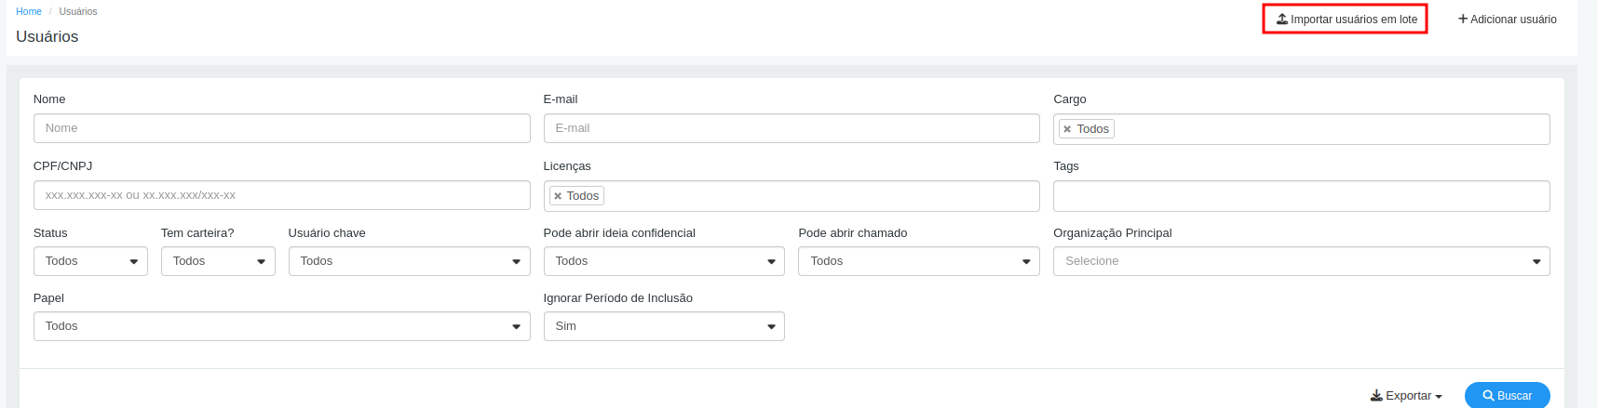The width and height of the screenshot is (1597, 408).
Task: Open the Papel dropdown
Action: point(281,326)
